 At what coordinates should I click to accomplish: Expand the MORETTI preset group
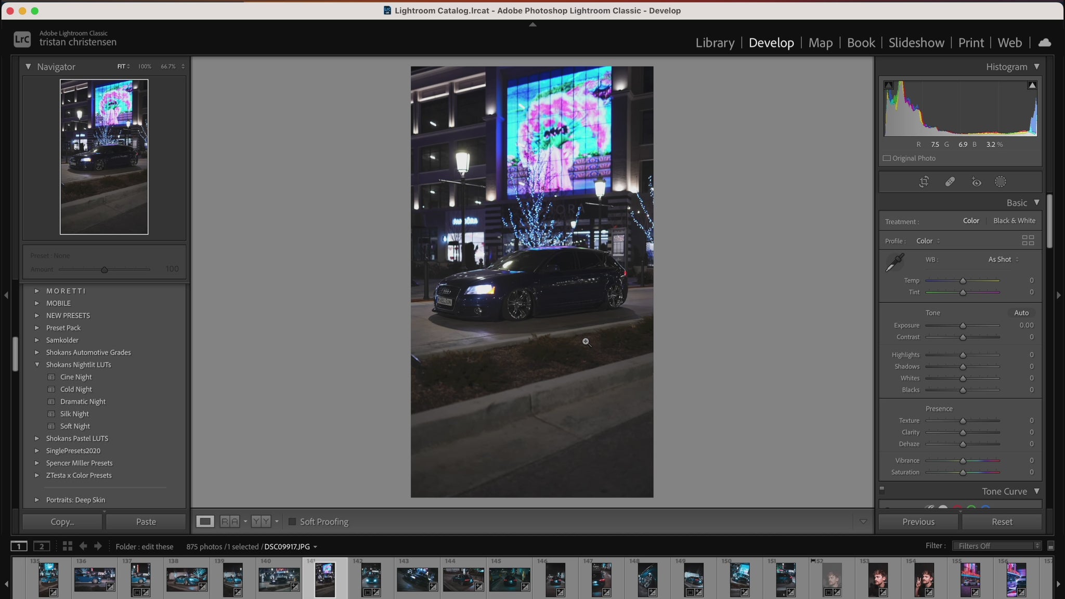pos(37,291)
